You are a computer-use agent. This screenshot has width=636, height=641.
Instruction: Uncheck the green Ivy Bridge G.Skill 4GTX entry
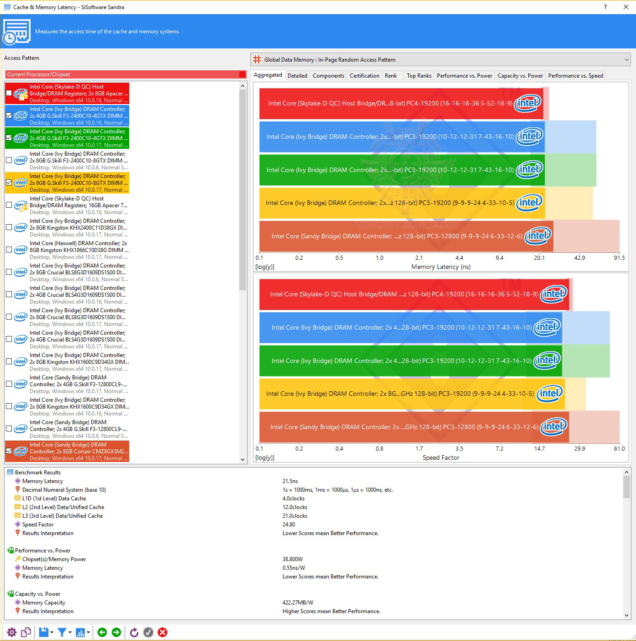click(9, 138)
